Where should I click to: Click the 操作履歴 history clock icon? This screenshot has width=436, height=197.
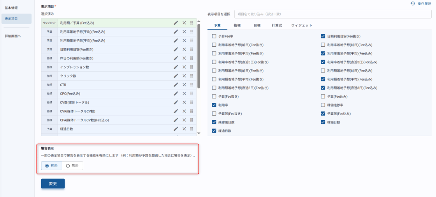click(x=413, y=4)
